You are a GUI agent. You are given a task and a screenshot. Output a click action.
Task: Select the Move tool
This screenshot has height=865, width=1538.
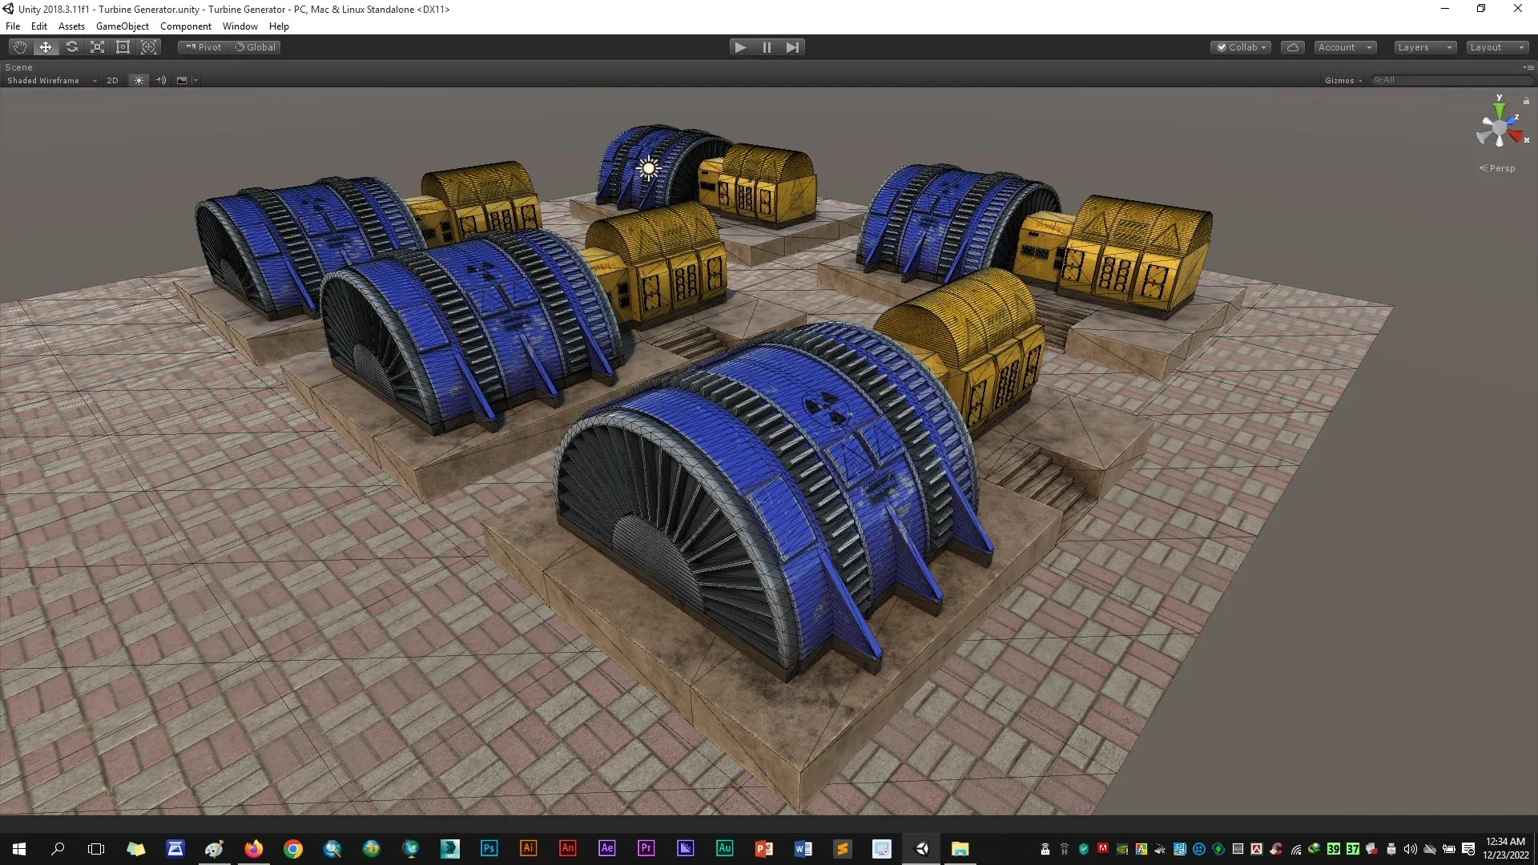46,47
